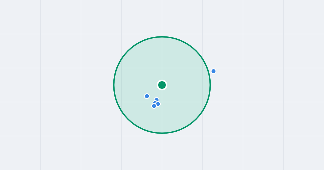Screen dimensions: 324x170
Task: Click the topmost blue dot in the cluster
Action: click(157, 100)
